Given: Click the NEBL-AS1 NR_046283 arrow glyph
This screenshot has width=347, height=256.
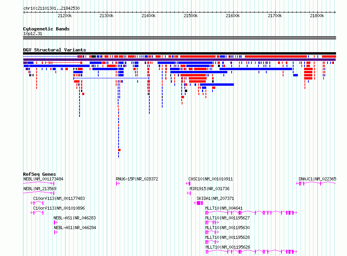Looking at the screenshot, I should (55, 222).
